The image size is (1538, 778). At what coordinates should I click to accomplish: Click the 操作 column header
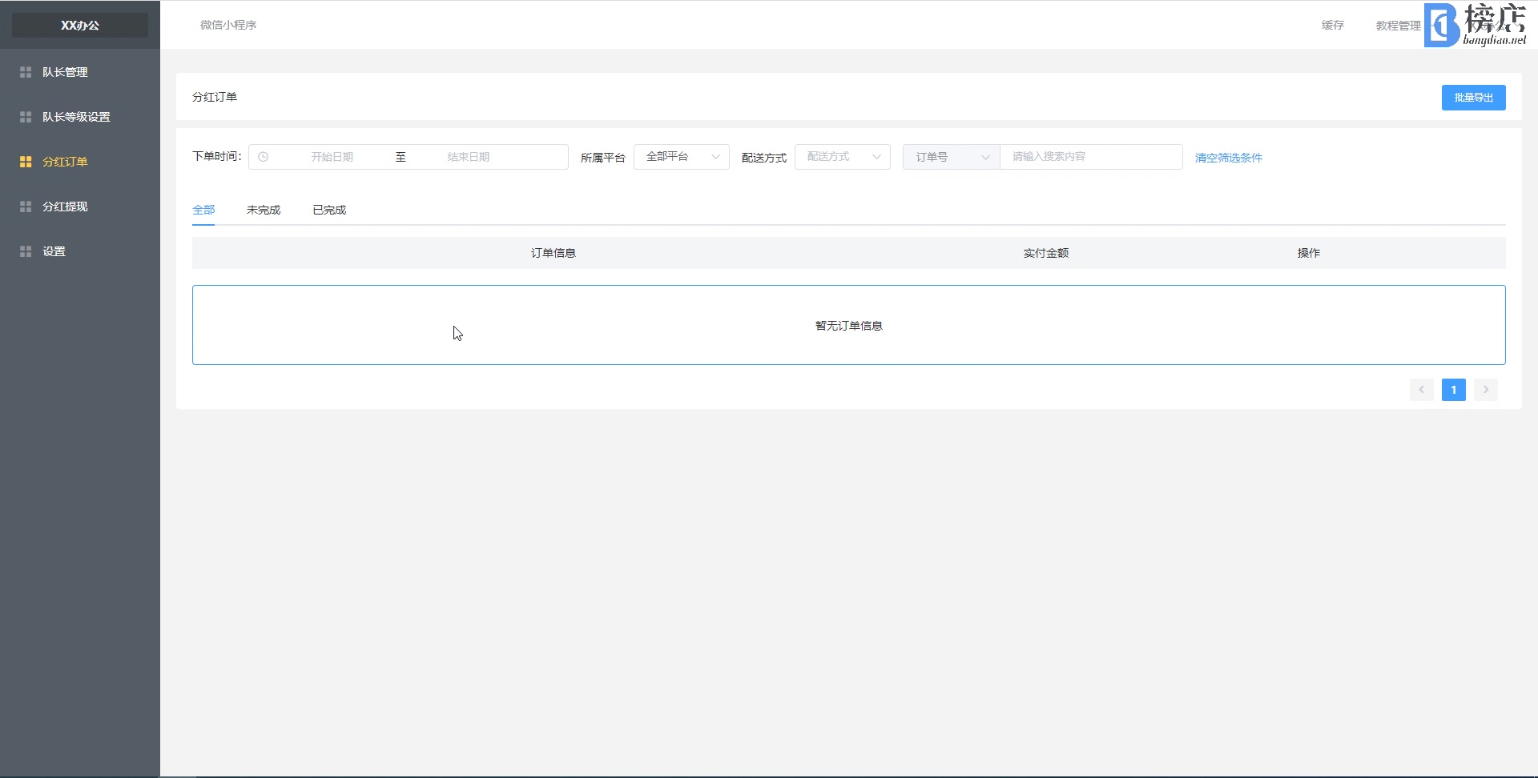pos(1309,253)
